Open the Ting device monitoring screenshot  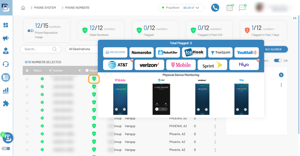tap(241, 99)
